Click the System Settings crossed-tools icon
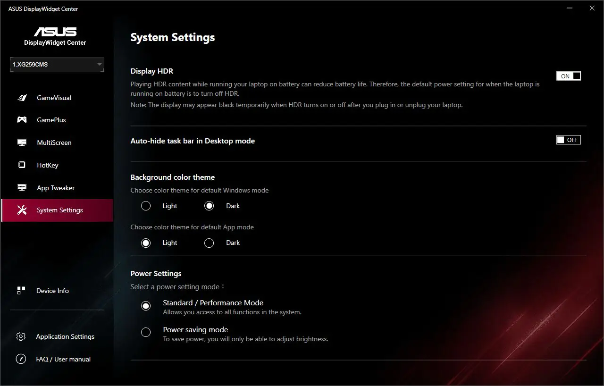604x386 pixels. point(22,210)
